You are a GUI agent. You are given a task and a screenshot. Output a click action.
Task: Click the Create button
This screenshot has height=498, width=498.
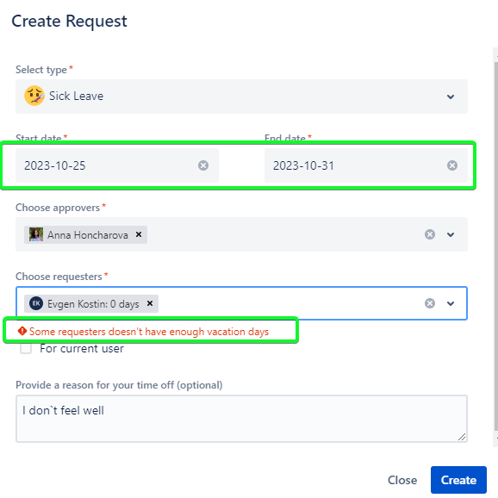pyautogui.click(x=458, y=480)
